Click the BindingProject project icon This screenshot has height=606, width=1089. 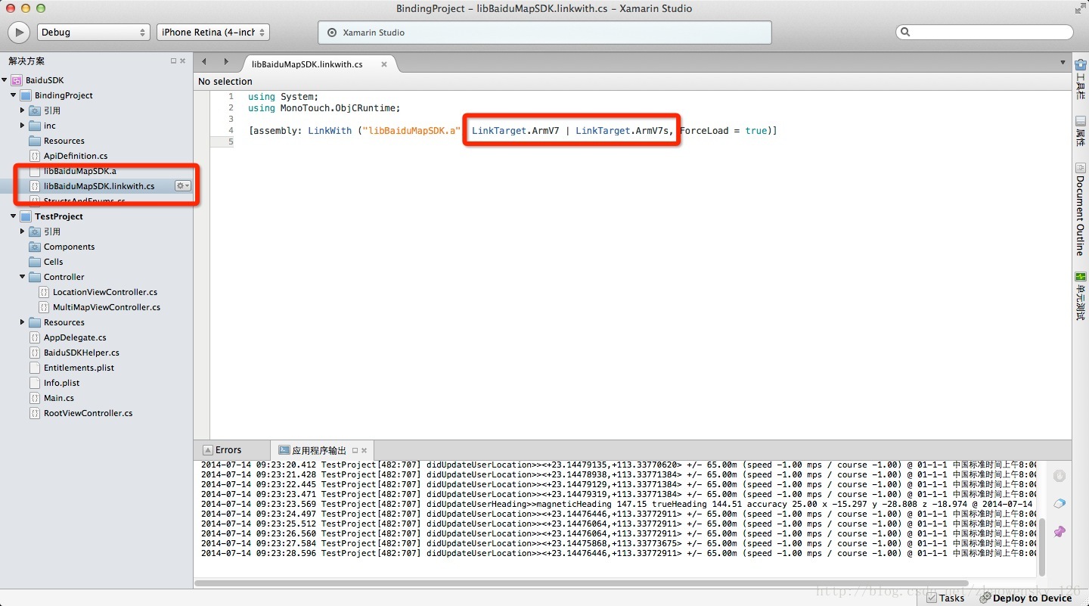coord(26,95)
